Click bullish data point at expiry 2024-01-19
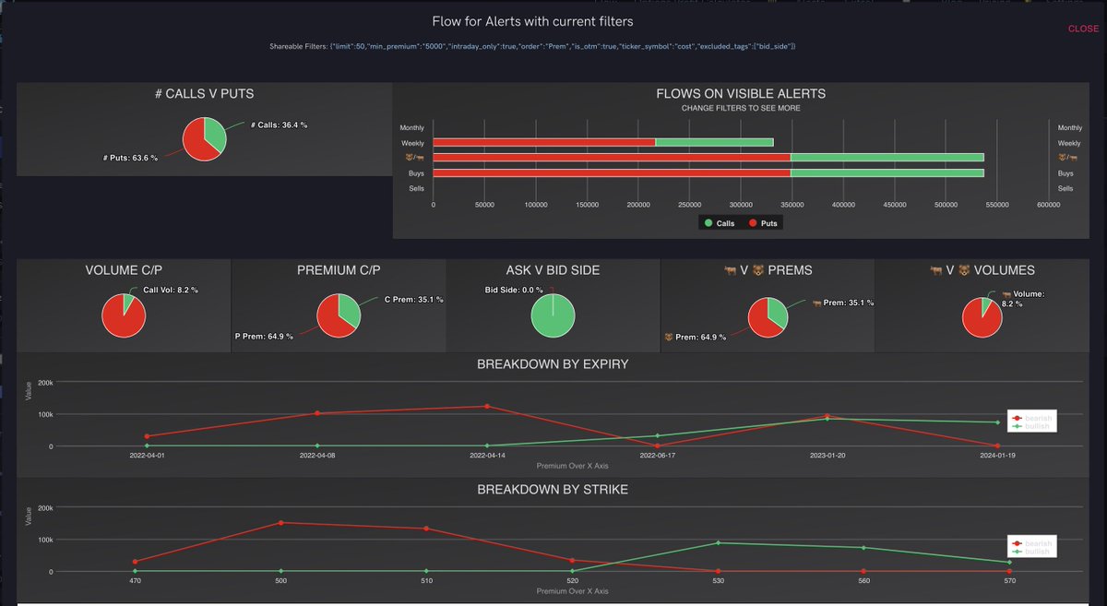This screenshot has width=1107, height=606. point(997,422)
